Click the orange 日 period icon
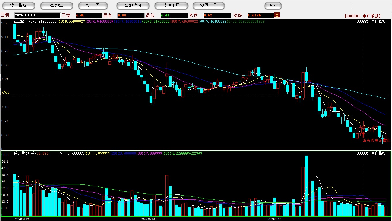 tap(277, 15)
